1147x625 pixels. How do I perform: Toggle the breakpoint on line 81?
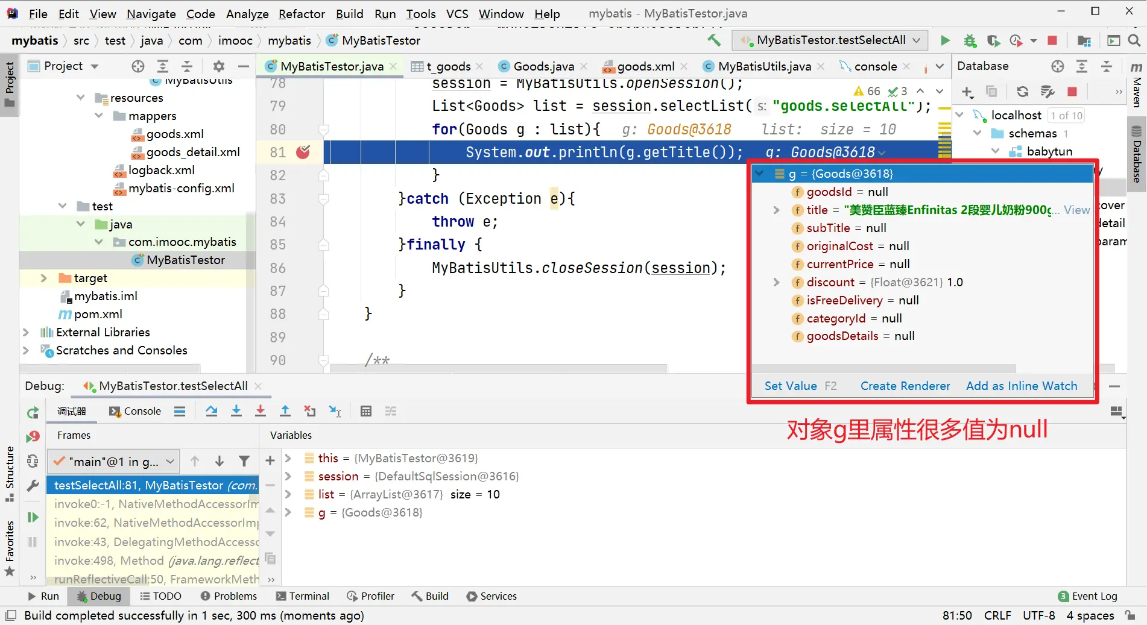point(303,152)
